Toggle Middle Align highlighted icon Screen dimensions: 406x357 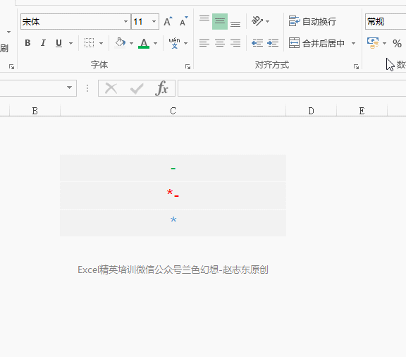[x=220, y=21]
